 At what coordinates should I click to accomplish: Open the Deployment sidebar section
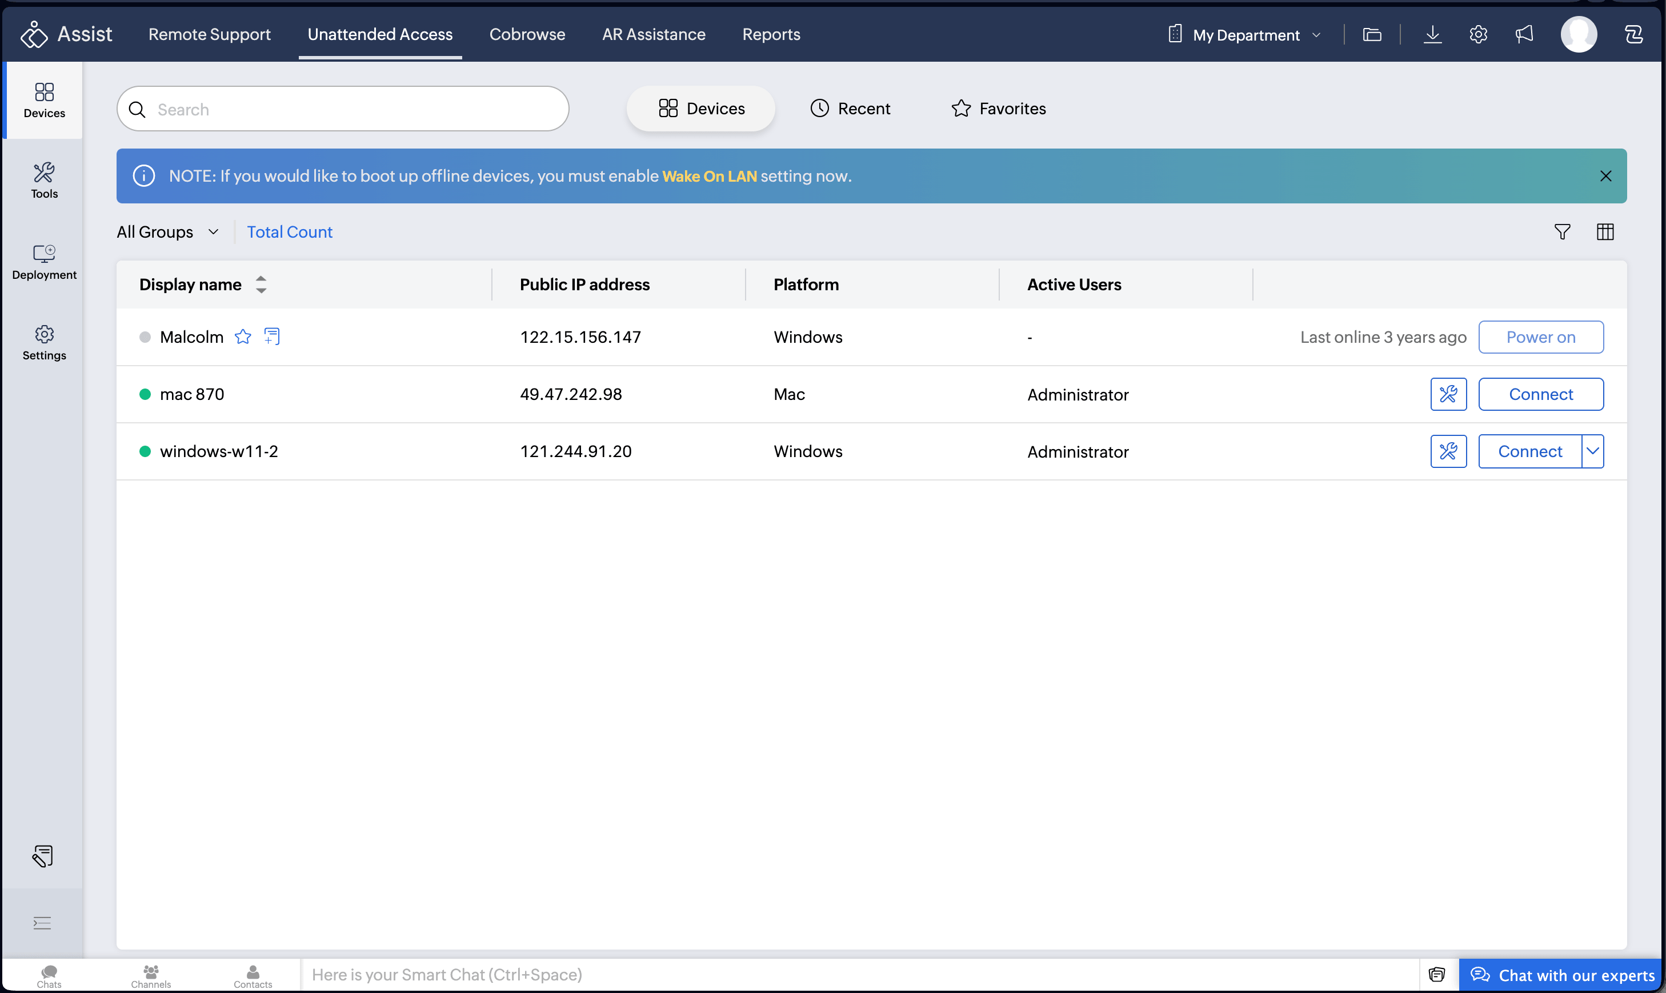tap(44, 262)
